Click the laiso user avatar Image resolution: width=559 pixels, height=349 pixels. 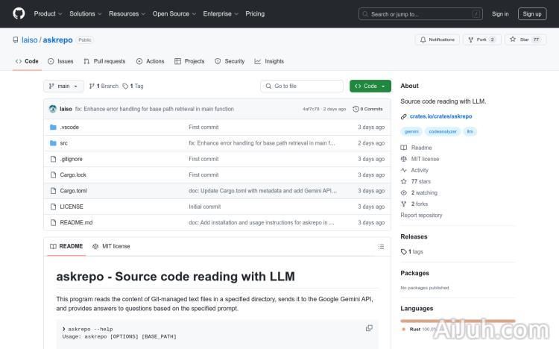click(x=53, y=109)
